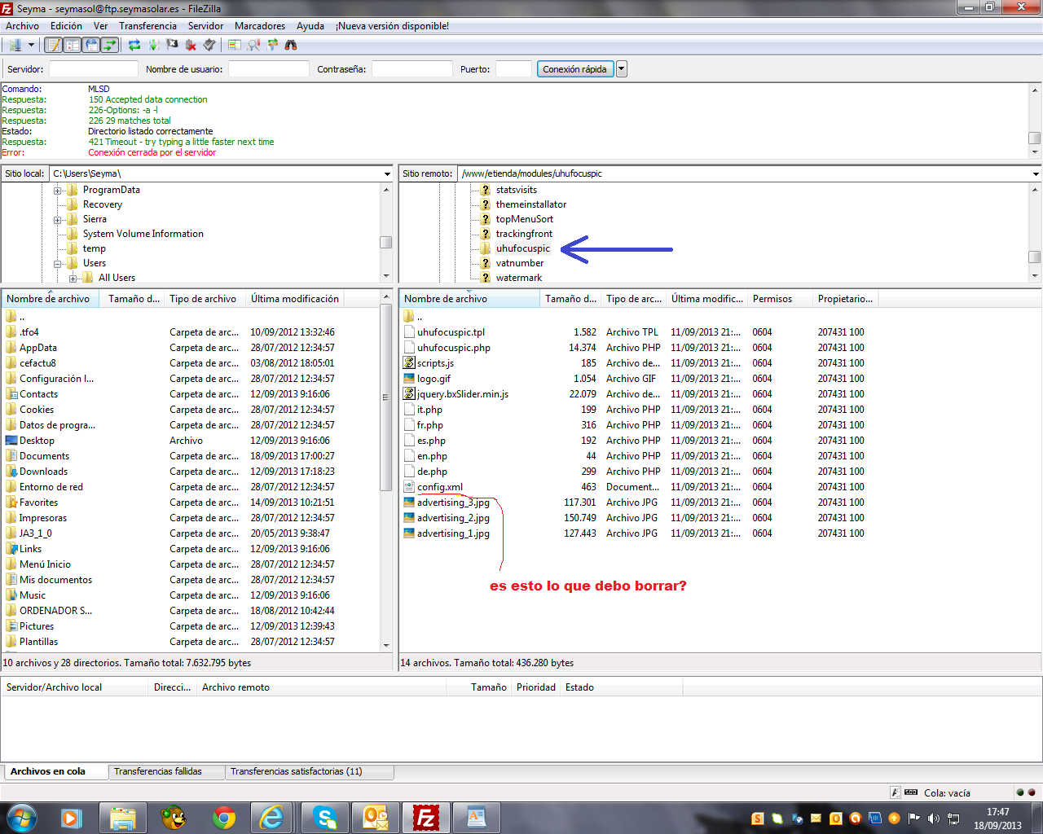
Task: Open the Transferencia menu
Action: (147, 26)
